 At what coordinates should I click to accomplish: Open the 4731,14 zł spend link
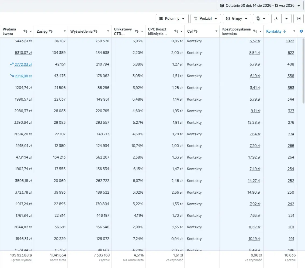click(x=23, y=157)
